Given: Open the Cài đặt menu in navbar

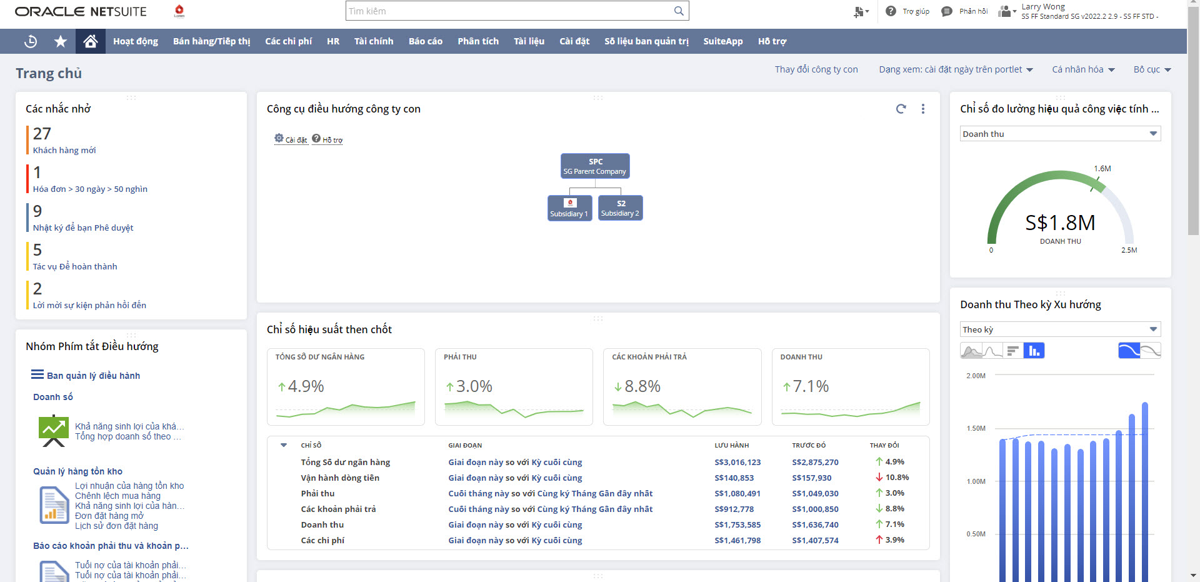Looking at the screenshot, I should 574,41.
